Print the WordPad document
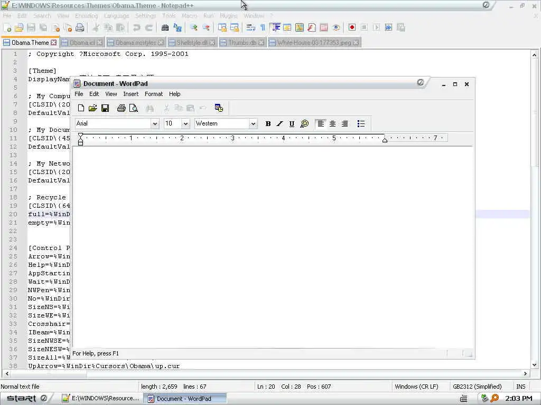This screenshot has height=405, width=541. point(121,108)
